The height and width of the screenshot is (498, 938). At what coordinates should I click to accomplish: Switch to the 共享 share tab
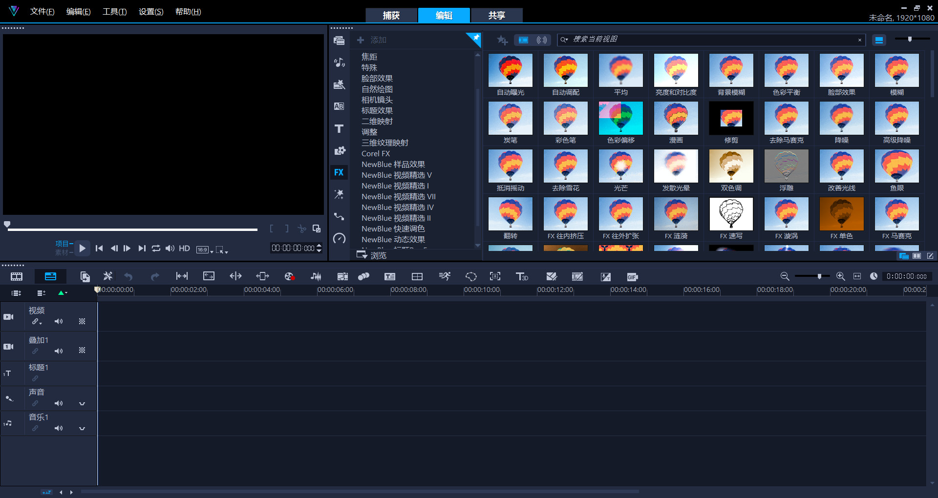point(497,15)
